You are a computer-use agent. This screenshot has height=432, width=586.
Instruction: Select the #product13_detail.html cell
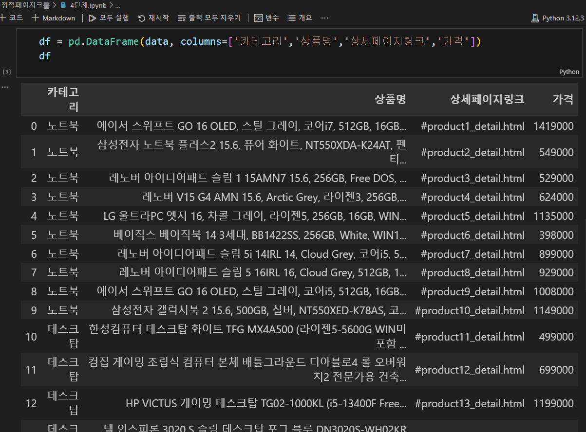coord(470,404)
